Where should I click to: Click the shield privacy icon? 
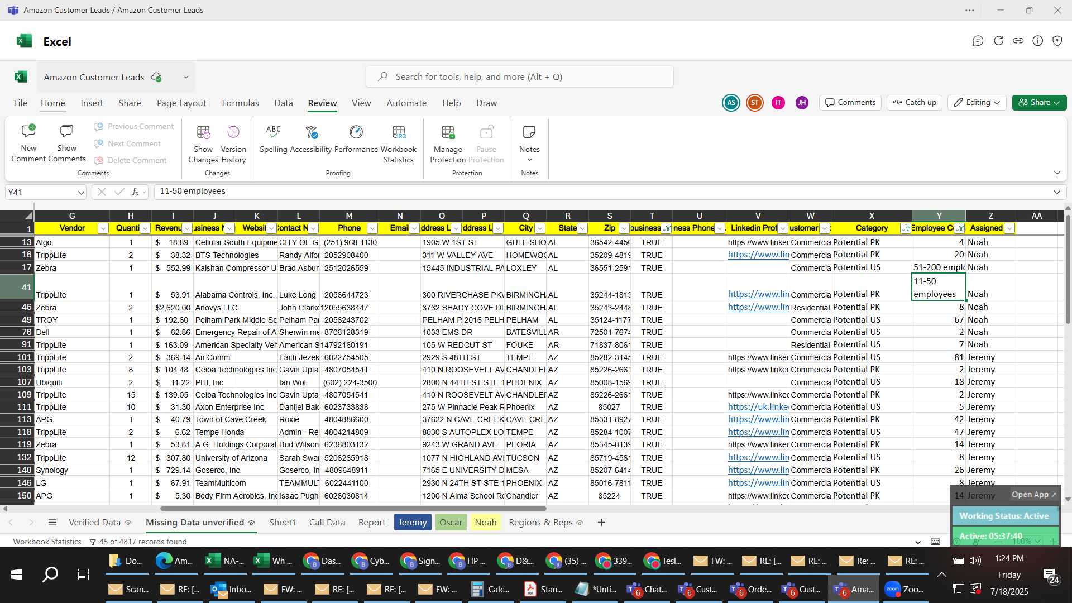point(1057,41)
